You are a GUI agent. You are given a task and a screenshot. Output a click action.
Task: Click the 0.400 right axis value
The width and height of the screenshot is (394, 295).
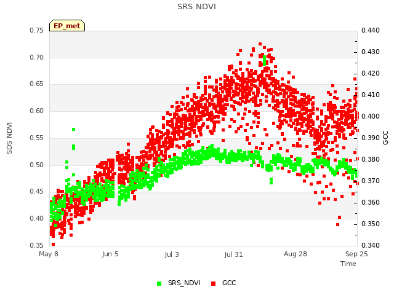371,116
